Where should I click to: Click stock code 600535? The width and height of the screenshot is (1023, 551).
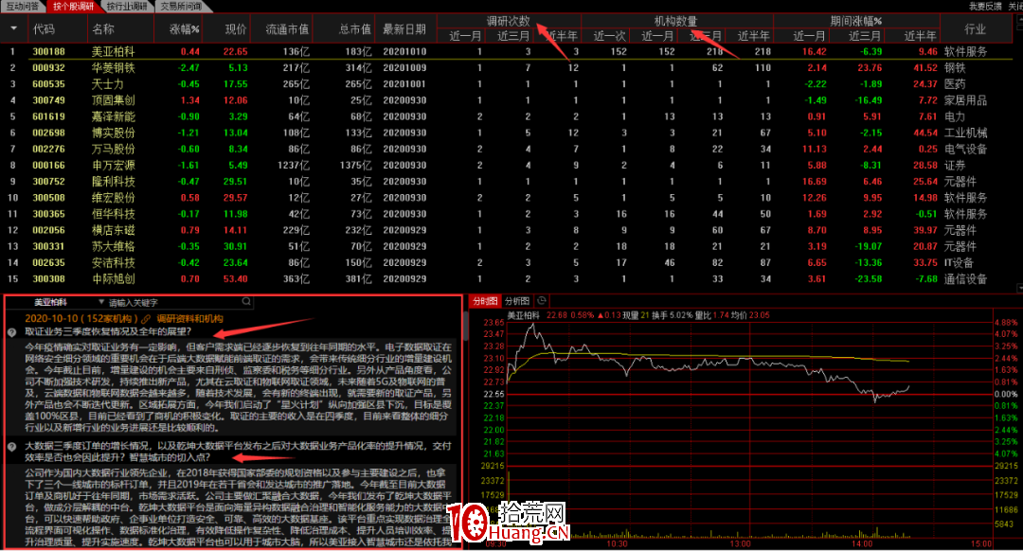click(x=49, y=84)
